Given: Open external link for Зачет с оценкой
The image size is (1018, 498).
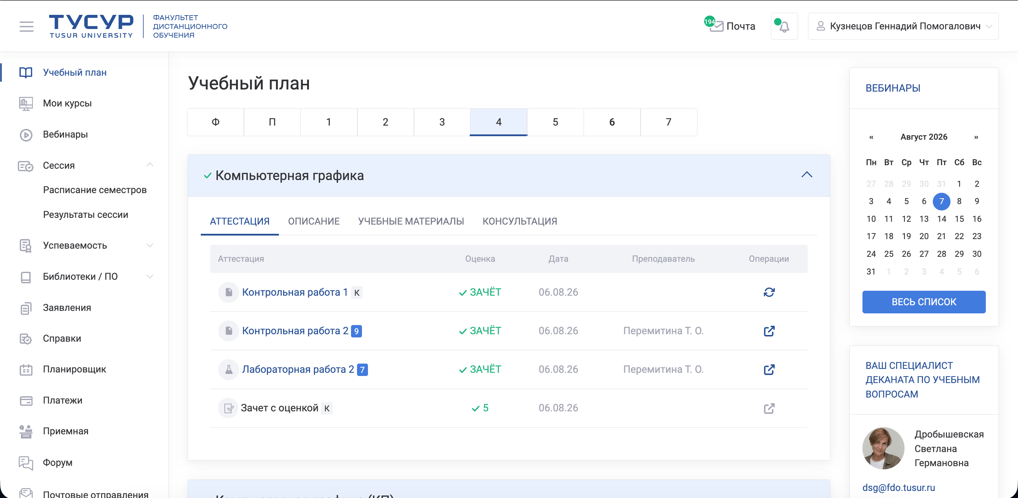Looking at the screenshot, I should 769,408.
